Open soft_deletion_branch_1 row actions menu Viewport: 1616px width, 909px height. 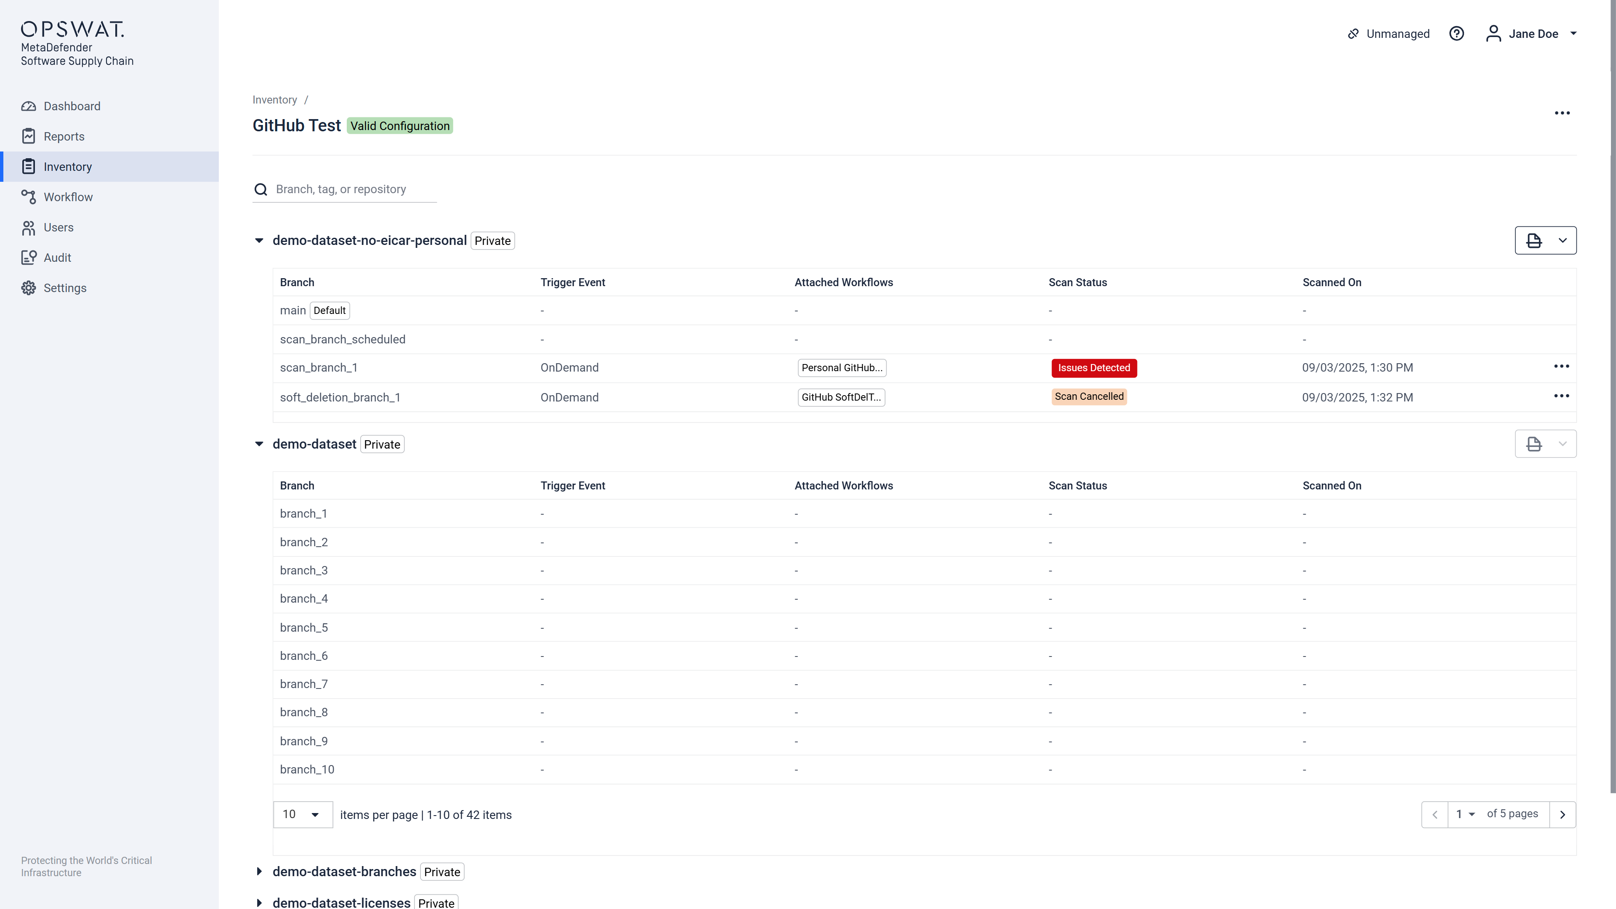tap(1561, 396)
